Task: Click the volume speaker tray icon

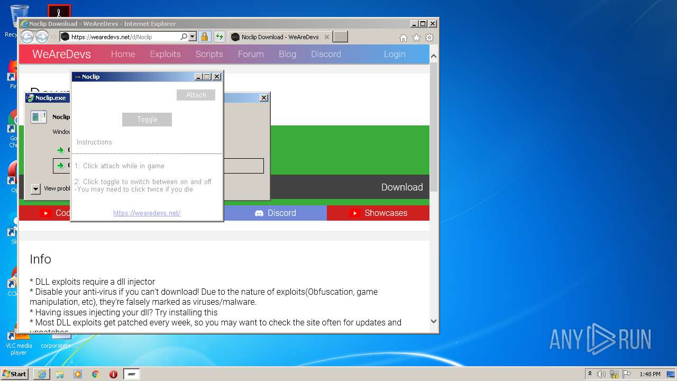Action: tap(601, 374)
